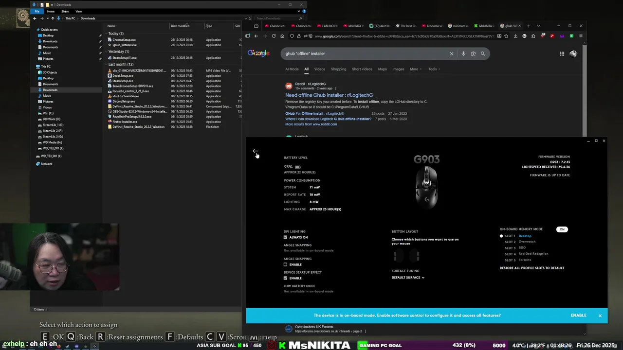Open the File menu in Explorer
This screenshot has width=623, height=350.
(37, 11)
